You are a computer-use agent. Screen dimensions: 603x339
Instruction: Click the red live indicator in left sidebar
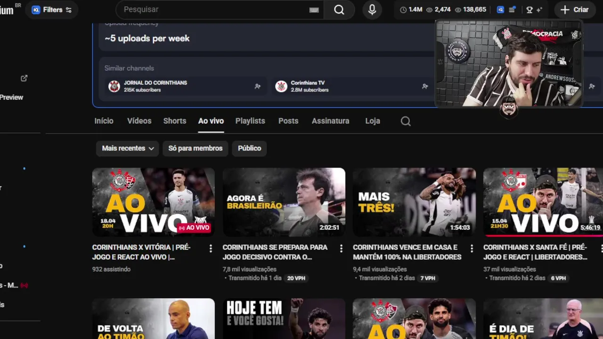pyautogui.click(x=24, y=285)
